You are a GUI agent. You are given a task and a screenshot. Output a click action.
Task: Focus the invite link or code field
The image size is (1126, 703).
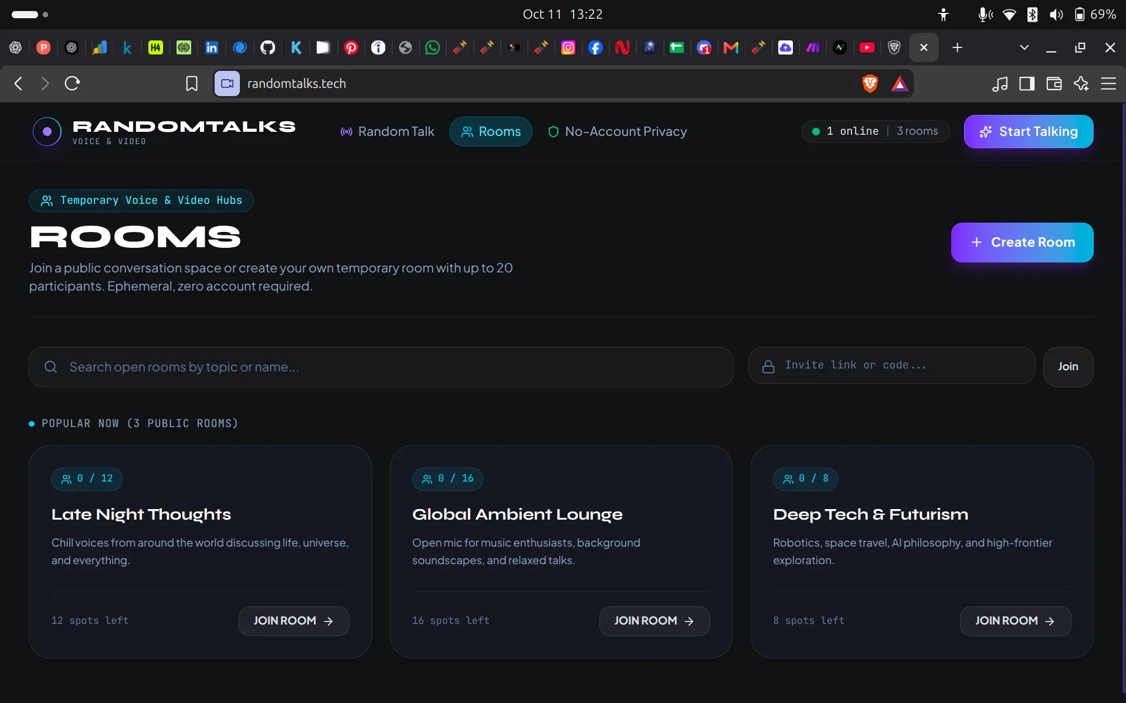(891, 366)
